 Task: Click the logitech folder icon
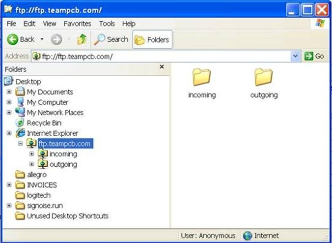click(x=20, y=195)
